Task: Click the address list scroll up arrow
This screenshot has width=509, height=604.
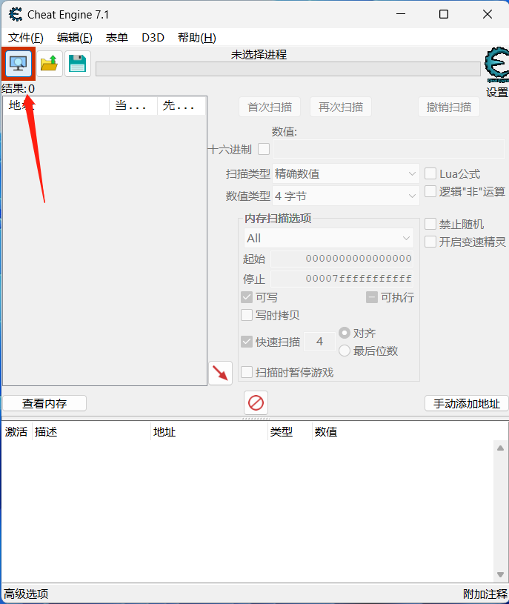Action: 501,448
